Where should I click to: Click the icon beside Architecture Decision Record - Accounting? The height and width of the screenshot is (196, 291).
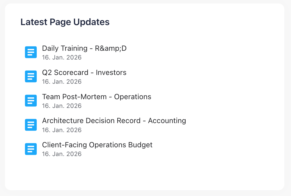[x=31, y=125]
